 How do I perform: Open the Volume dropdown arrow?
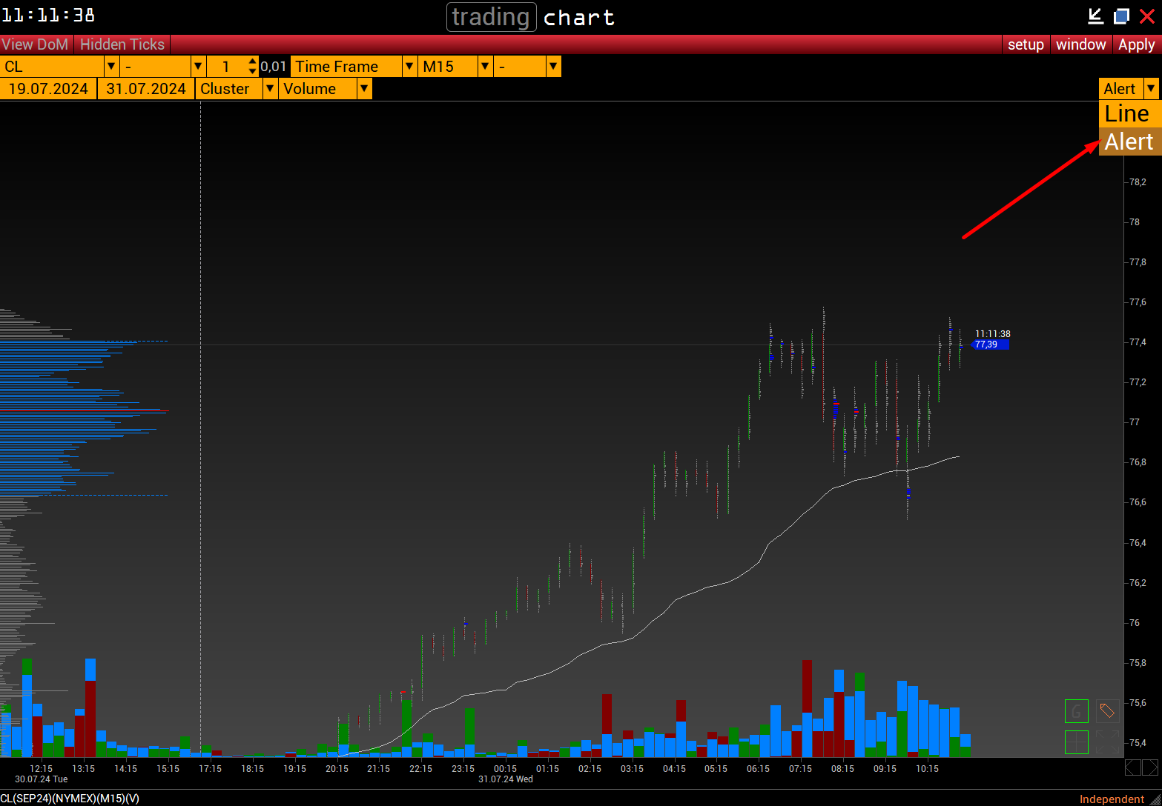pyautogui.click(x=363, y=89)
